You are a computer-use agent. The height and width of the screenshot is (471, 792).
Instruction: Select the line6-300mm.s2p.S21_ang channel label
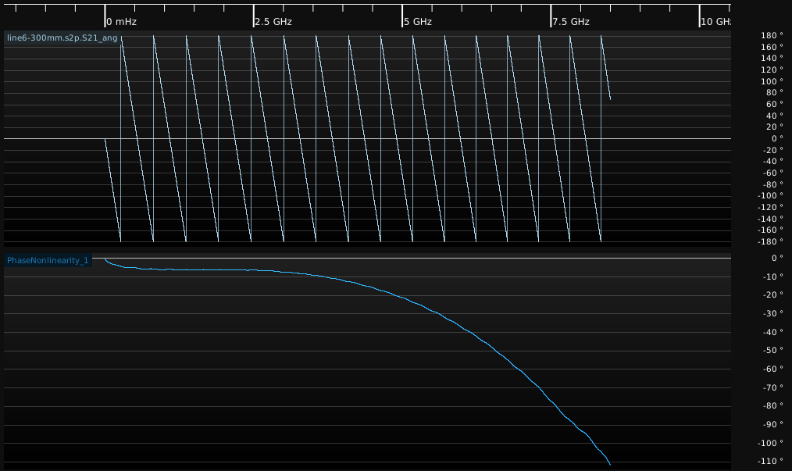coord(62,38)
